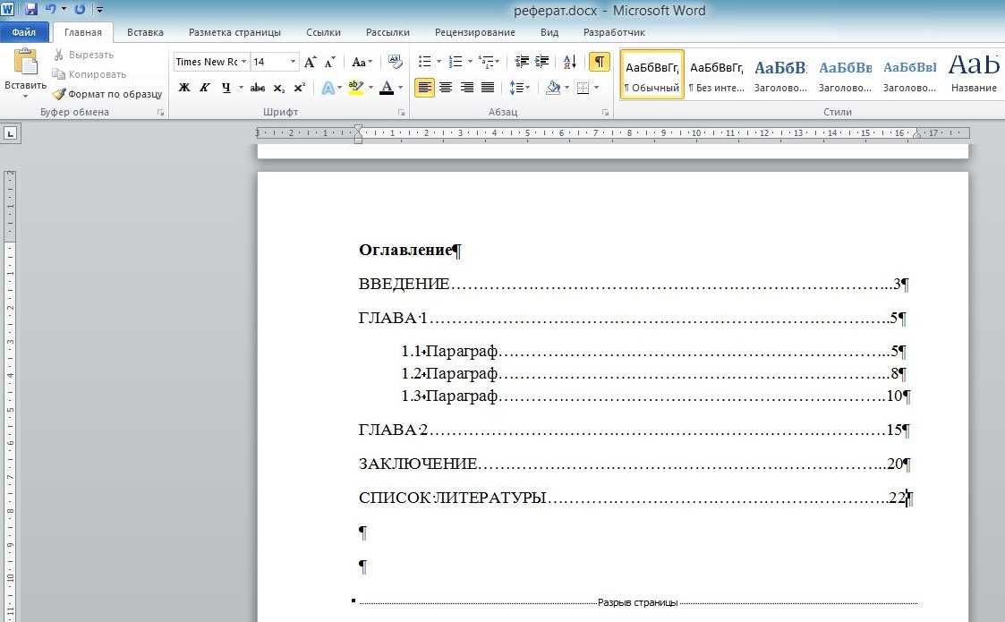Click the sort icon in the paragraph group
This screenshot has width=1005, height=622.
click(x=570, y=62)
